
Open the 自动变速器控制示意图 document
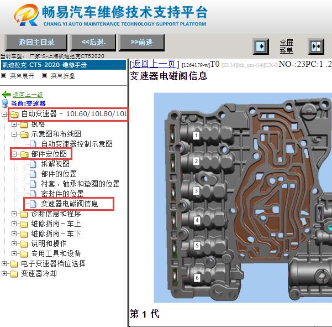tap(77, 144)
